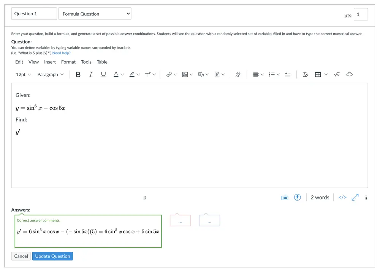
Task: Open the accessibility checker icon
Action: 298,198
